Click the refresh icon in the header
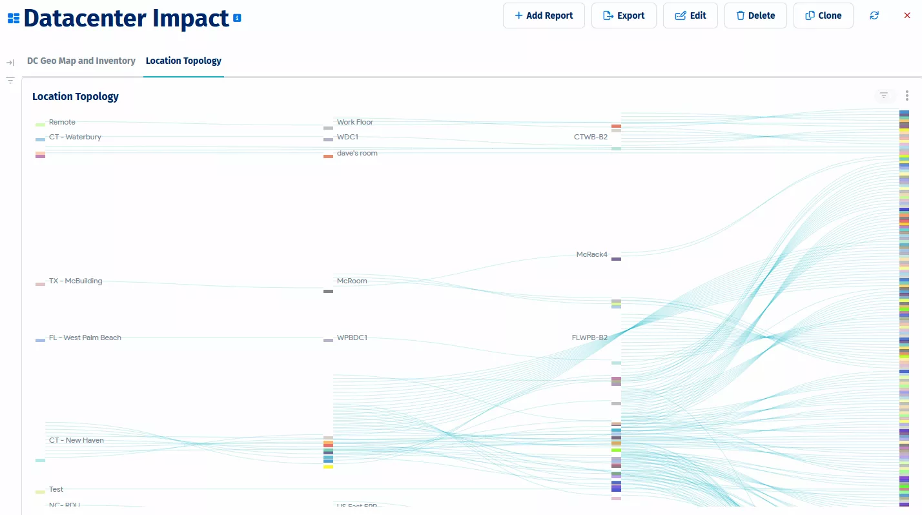The image size is (922, 515). coord(874,15)
